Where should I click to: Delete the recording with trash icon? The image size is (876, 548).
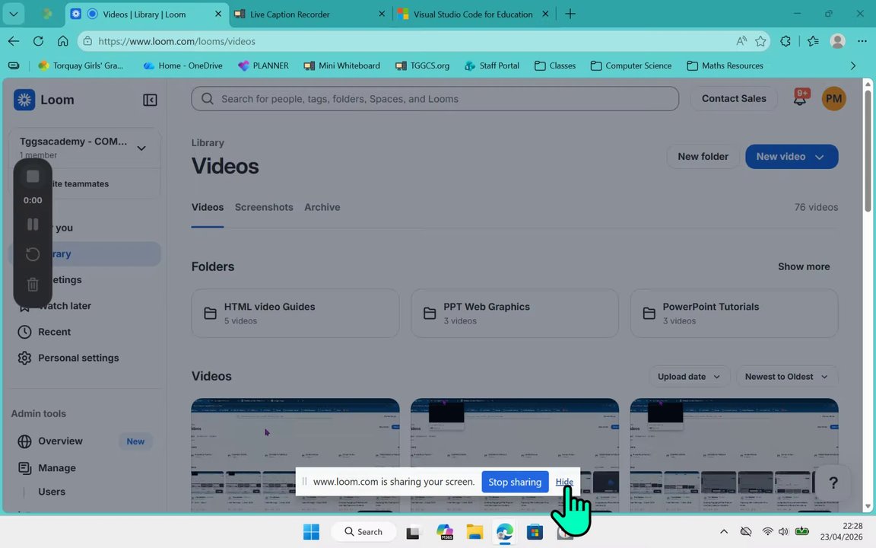pos(33,284)
